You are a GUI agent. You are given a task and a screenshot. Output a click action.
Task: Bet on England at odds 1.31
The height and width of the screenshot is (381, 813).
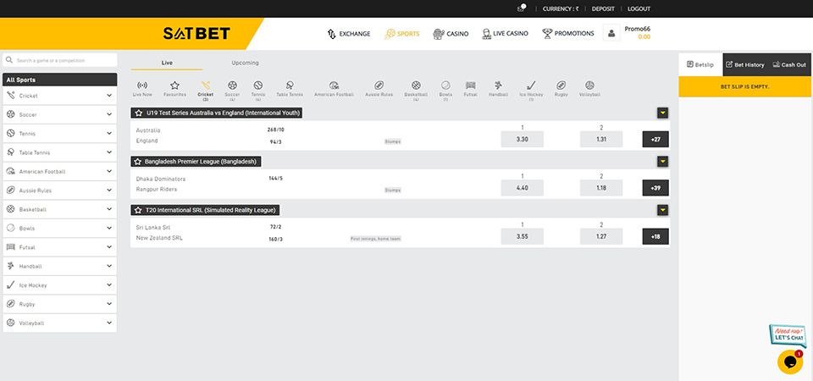coord(601,140)
